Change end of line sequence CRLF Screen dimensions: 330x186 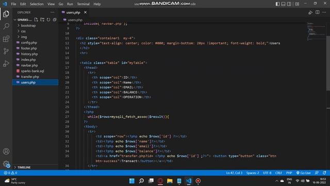coord(278,173)
